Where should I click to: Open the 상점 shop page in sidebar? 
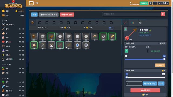(x=13, y=11)
